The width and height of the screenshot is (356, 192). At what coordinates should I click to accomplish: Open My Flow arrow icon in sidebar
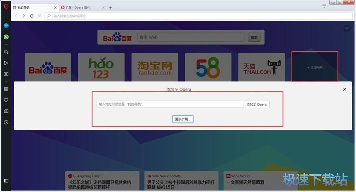(6, 63)
